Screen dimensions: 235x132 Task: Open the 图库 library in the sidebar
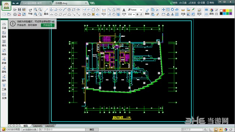pyautogui.click(x=4, y=34)
